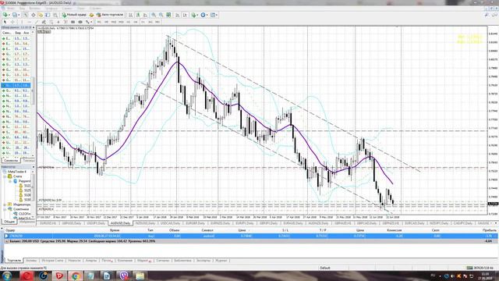Image resolution: width=499 pixels, height=281 pixels.
Task: Switch timeframe to M30
Action: pyautogui.click(x=121, y=22)
